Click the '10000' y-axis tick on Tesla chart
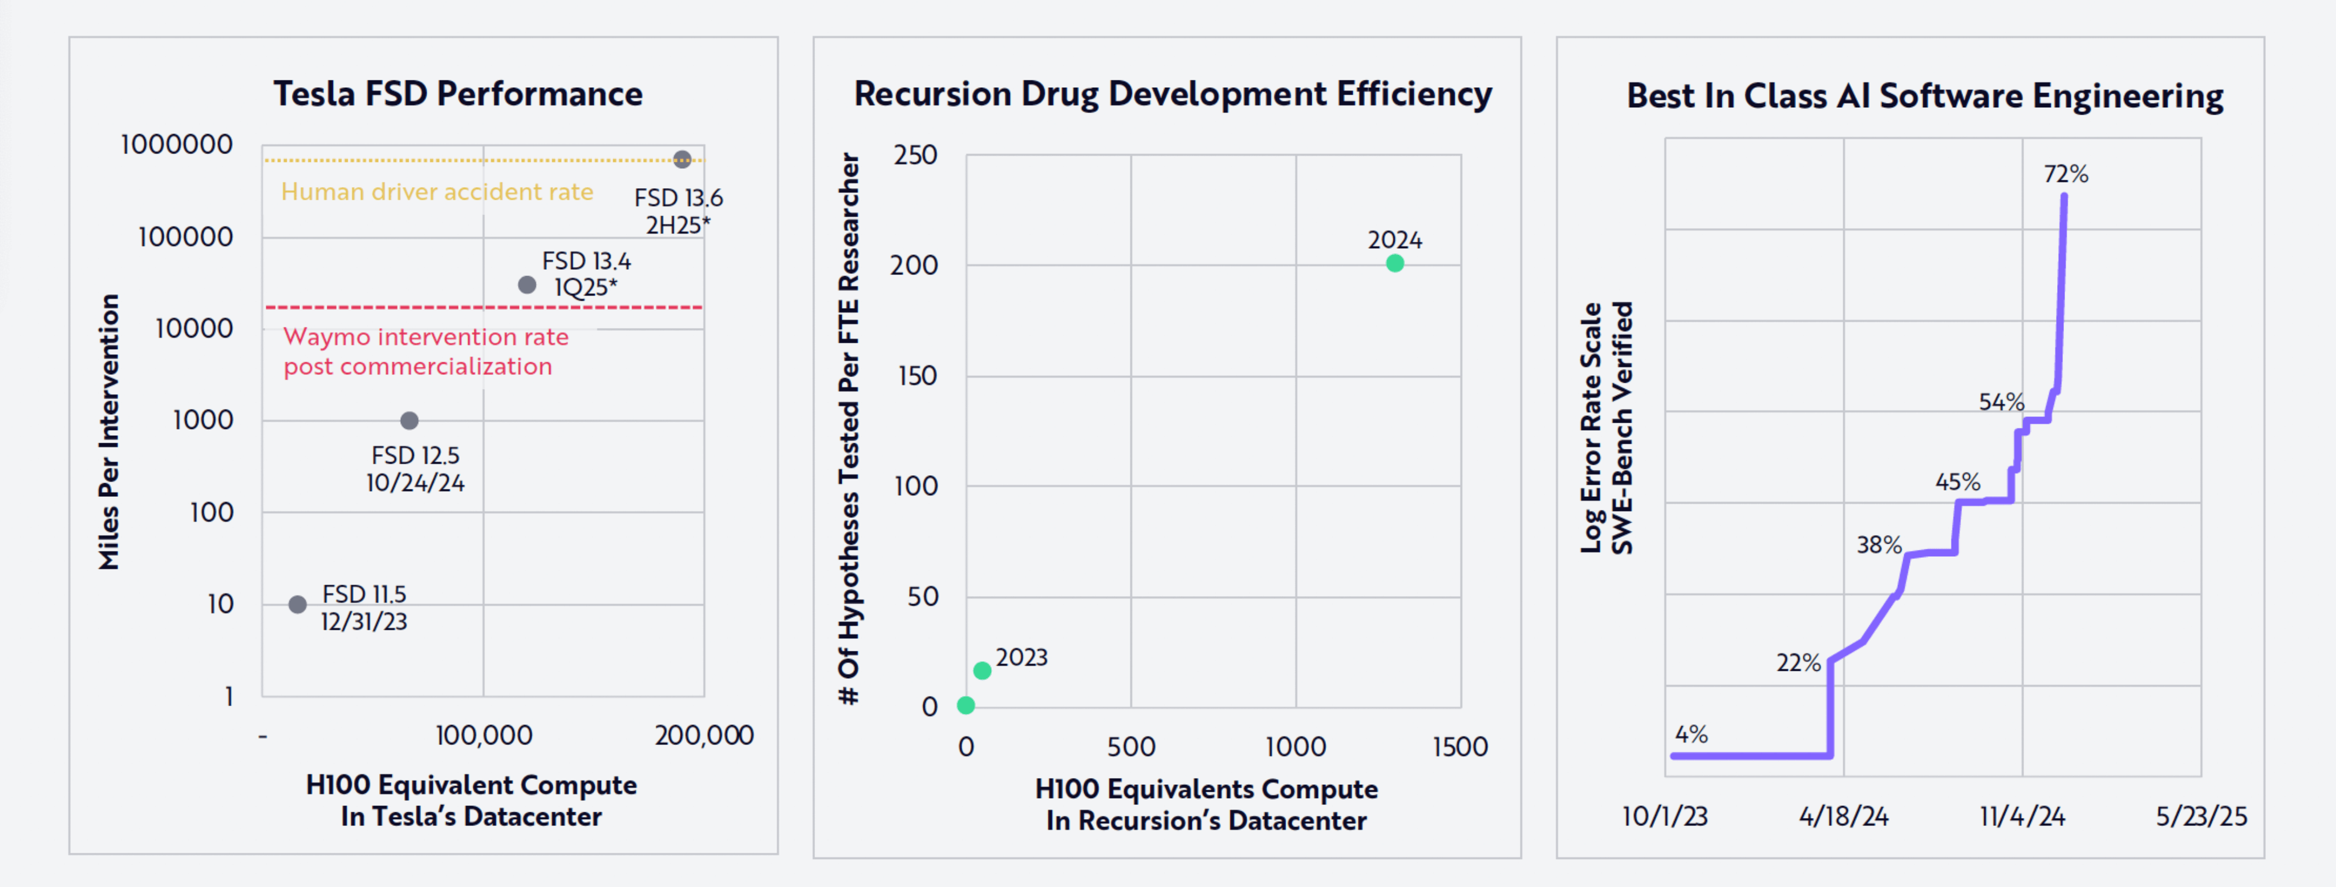The height and width of the screenshot is (887, 2336). point(194,329)
